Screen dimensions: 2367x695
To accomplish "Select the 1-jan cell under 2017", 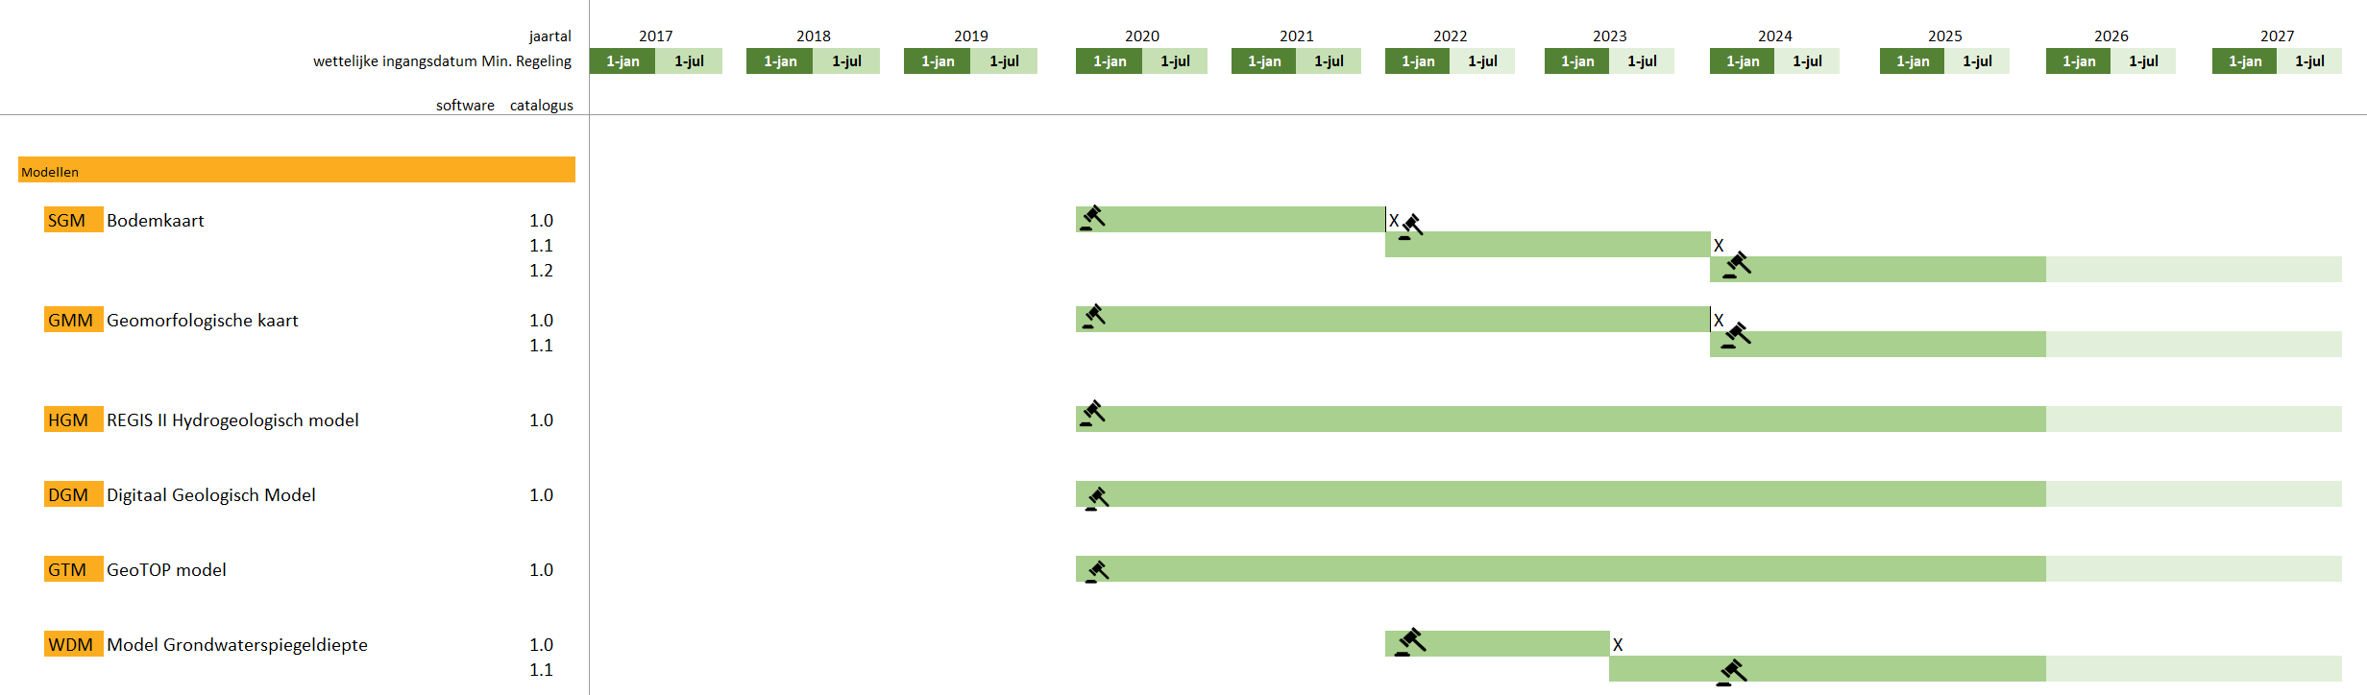I will [622, 61].
